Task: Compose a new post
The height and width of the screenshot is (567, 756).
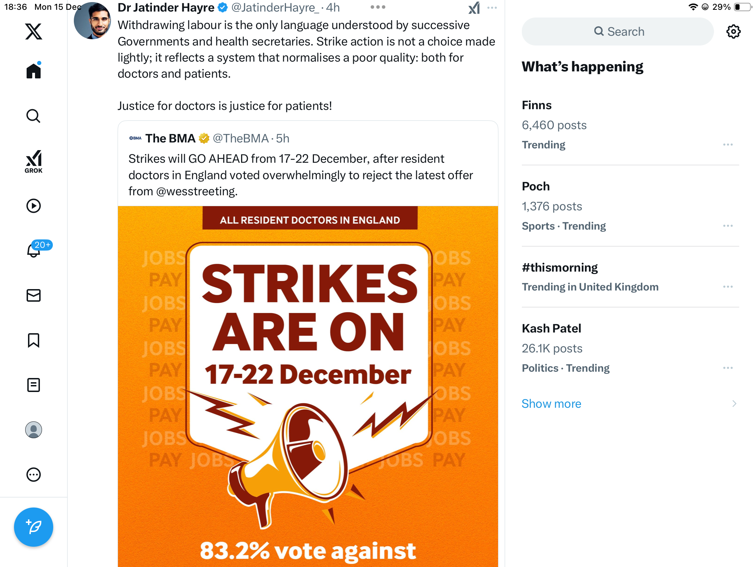Action: (x=34, y=527)
